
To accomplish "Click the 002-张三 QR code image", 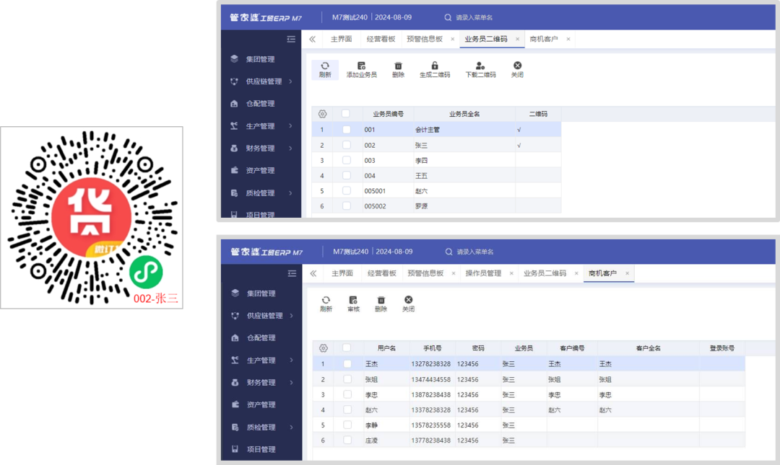I will click(92, 218).
